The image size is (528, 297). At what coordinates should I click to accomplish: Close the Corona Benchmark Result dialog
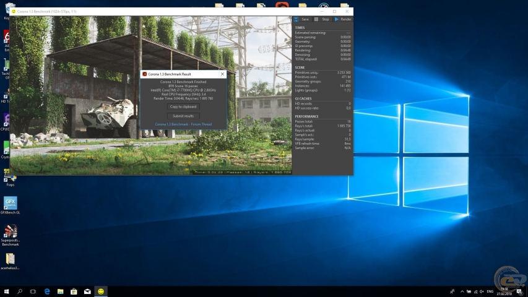[x=222, y=74]
